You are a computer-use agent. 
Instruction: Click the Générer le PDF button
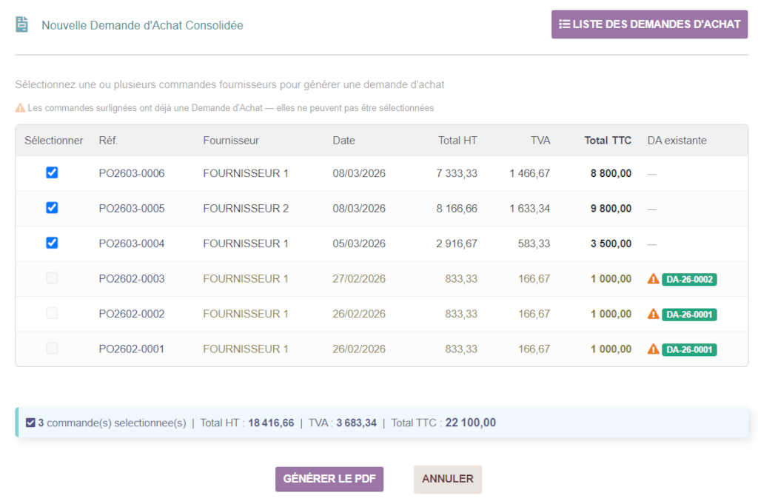click(x=329, y=479)
